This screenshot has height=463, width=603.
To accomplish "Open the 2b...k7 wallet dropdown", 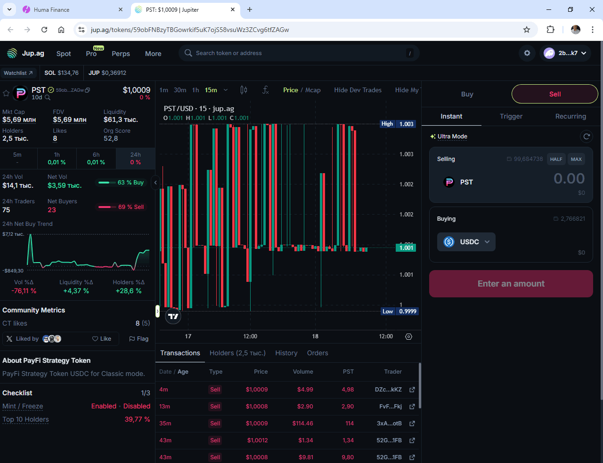I will [565, 53].
